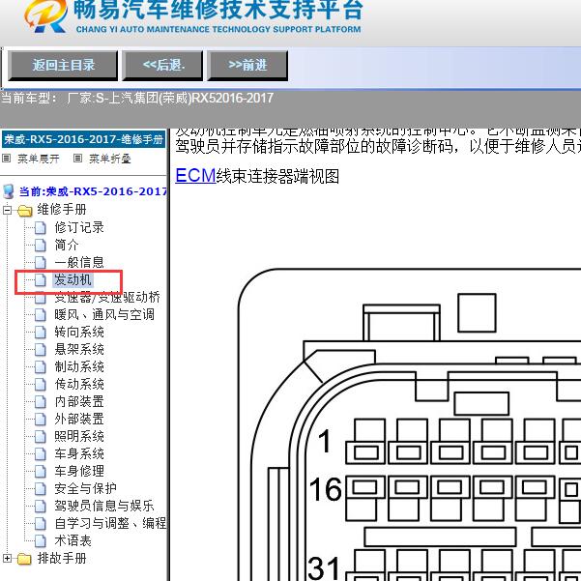Click the 车身修理 page icon
The height and width of the screenshot is (581, 581).
tap(41, 472)
